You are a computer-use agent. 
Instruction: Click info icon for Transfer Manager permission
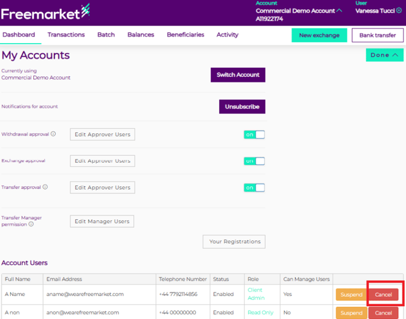tap(31, 224)
